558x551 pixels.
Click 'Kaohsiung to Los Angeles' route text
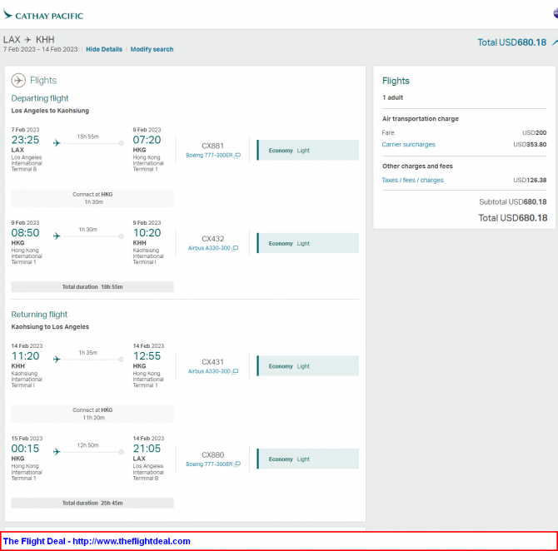pyautogui.click(x=50, y=327)
